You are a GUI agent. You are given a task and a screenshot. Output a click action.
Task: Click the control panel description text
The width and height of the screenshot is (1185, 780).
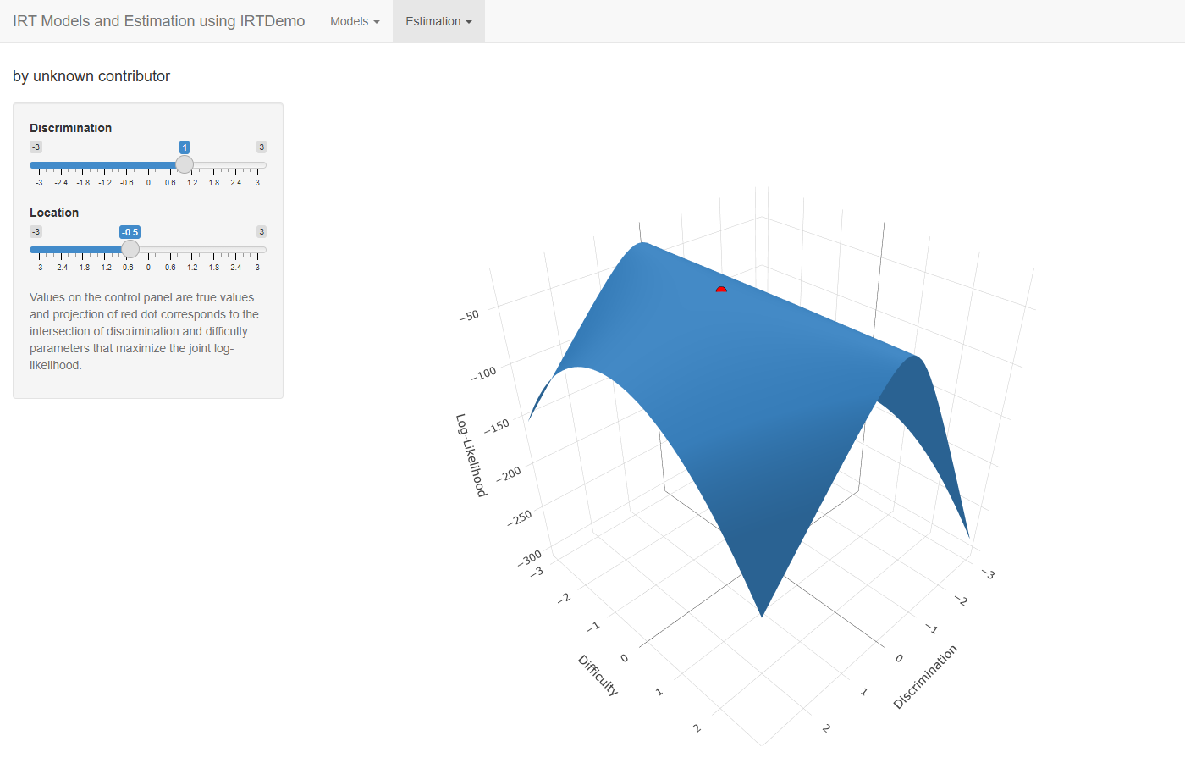pyautogui.click(x=144, y=331)
